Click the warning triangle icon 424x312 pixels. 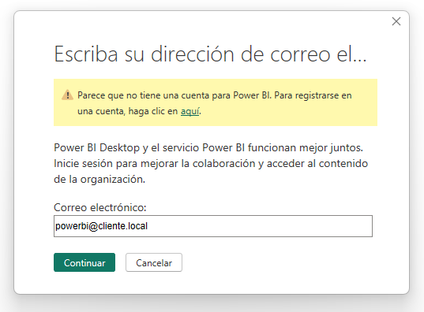pyautogui.click(x=67, y=95)
